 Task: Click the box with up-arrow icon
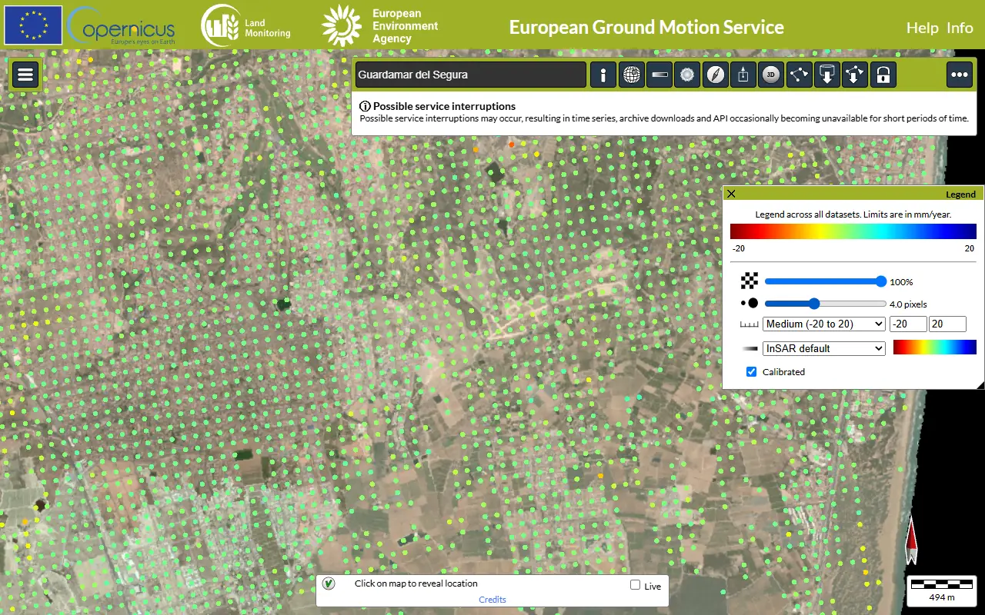tap(743, 75)
